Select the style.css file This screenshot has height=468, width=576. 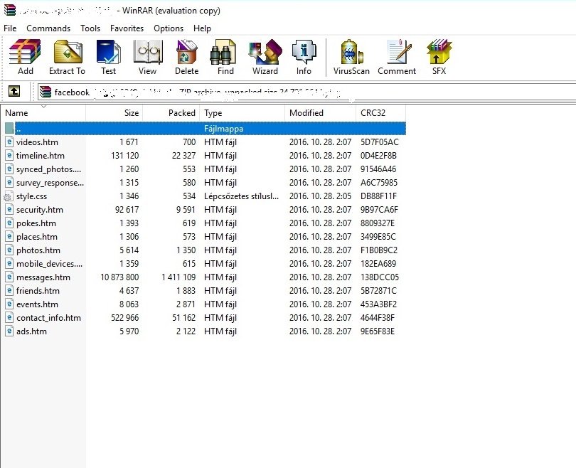pyautogui.click(x=31, y=196)
